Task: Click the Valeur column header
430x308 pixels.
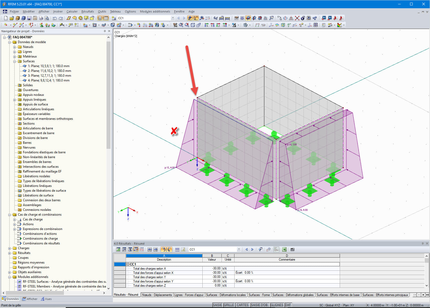Action: (x=212, y=260)
